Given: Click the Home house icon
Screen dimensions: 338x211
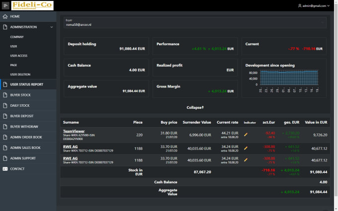Looking at the screenshot, I should click(5, 16).
